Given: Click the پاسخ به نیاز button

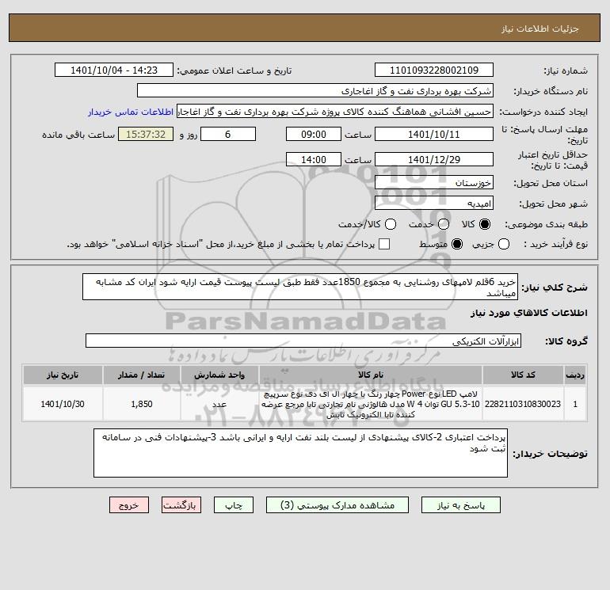Looking at the screenshot, I should 460,504.
